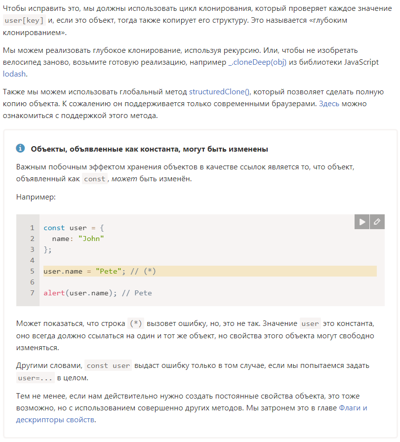Open the structuredClone() method link

[x=220, y=92]
